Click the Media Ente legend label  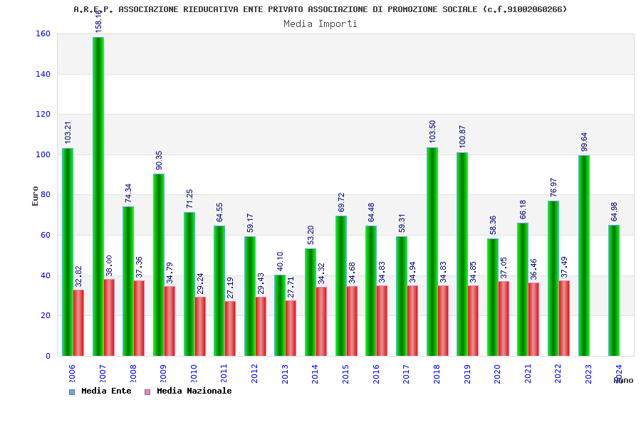tap(106, 391)
